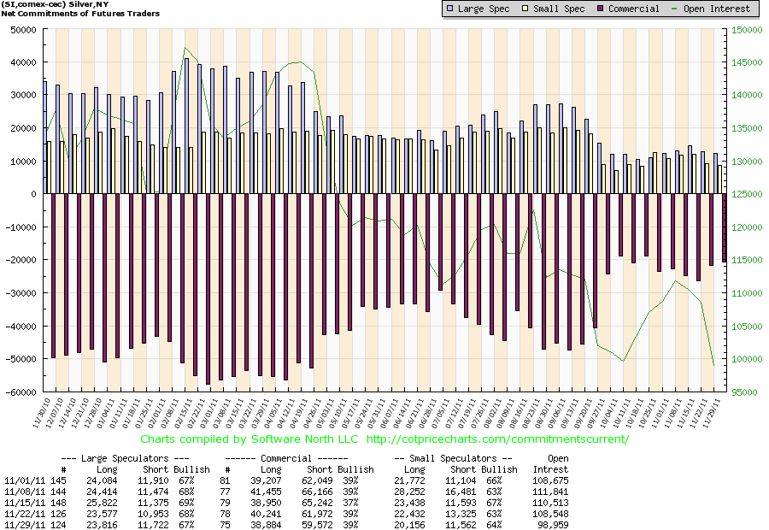
Task: Click the 11/29/11 x-axis date label
Action: 712,412
